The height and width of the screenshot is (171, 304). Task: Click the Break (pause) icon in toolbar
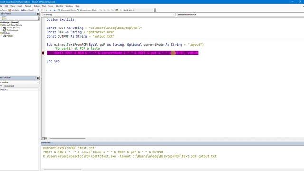click(x=50, y=10)
